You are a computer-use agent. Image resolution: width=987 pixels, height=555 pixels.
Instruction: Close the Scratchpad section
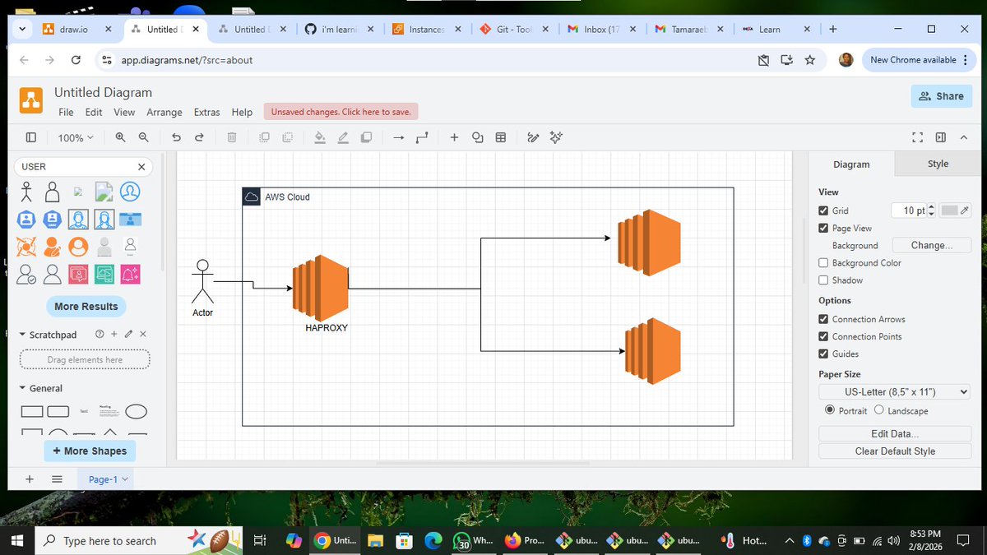point(142,335)
